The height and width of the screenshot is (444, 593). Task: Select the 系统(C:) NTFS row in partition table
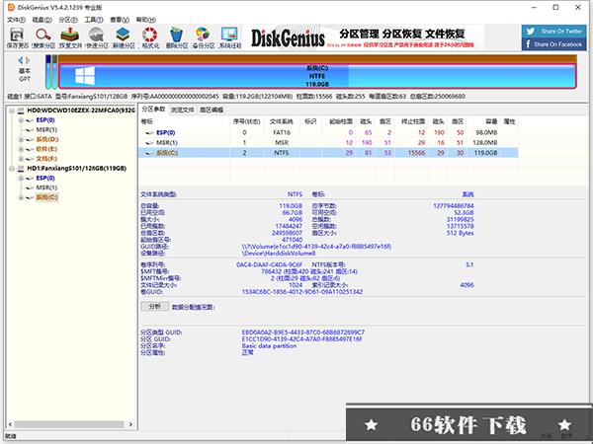coord(329,153)
